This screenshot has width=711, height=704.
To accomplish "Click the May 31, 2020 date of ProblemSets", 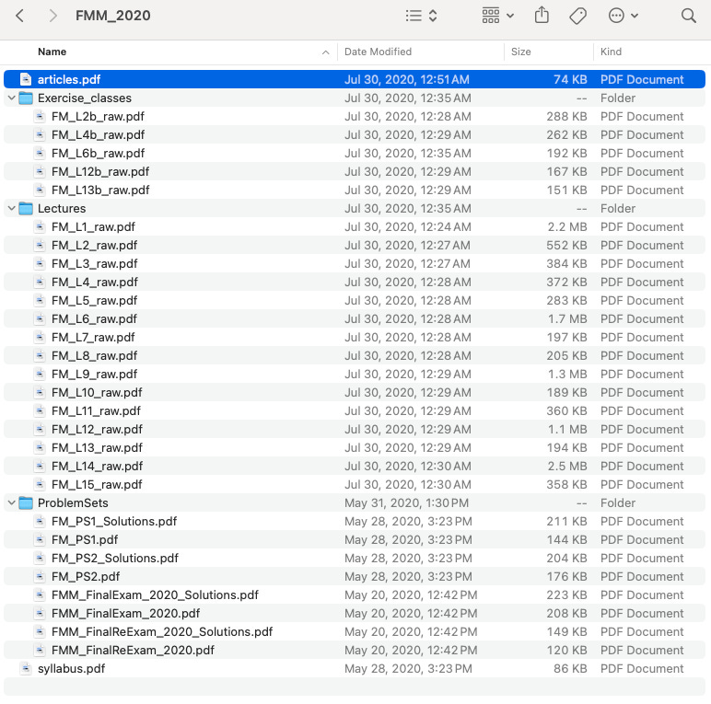I will (x=406, y=502).
